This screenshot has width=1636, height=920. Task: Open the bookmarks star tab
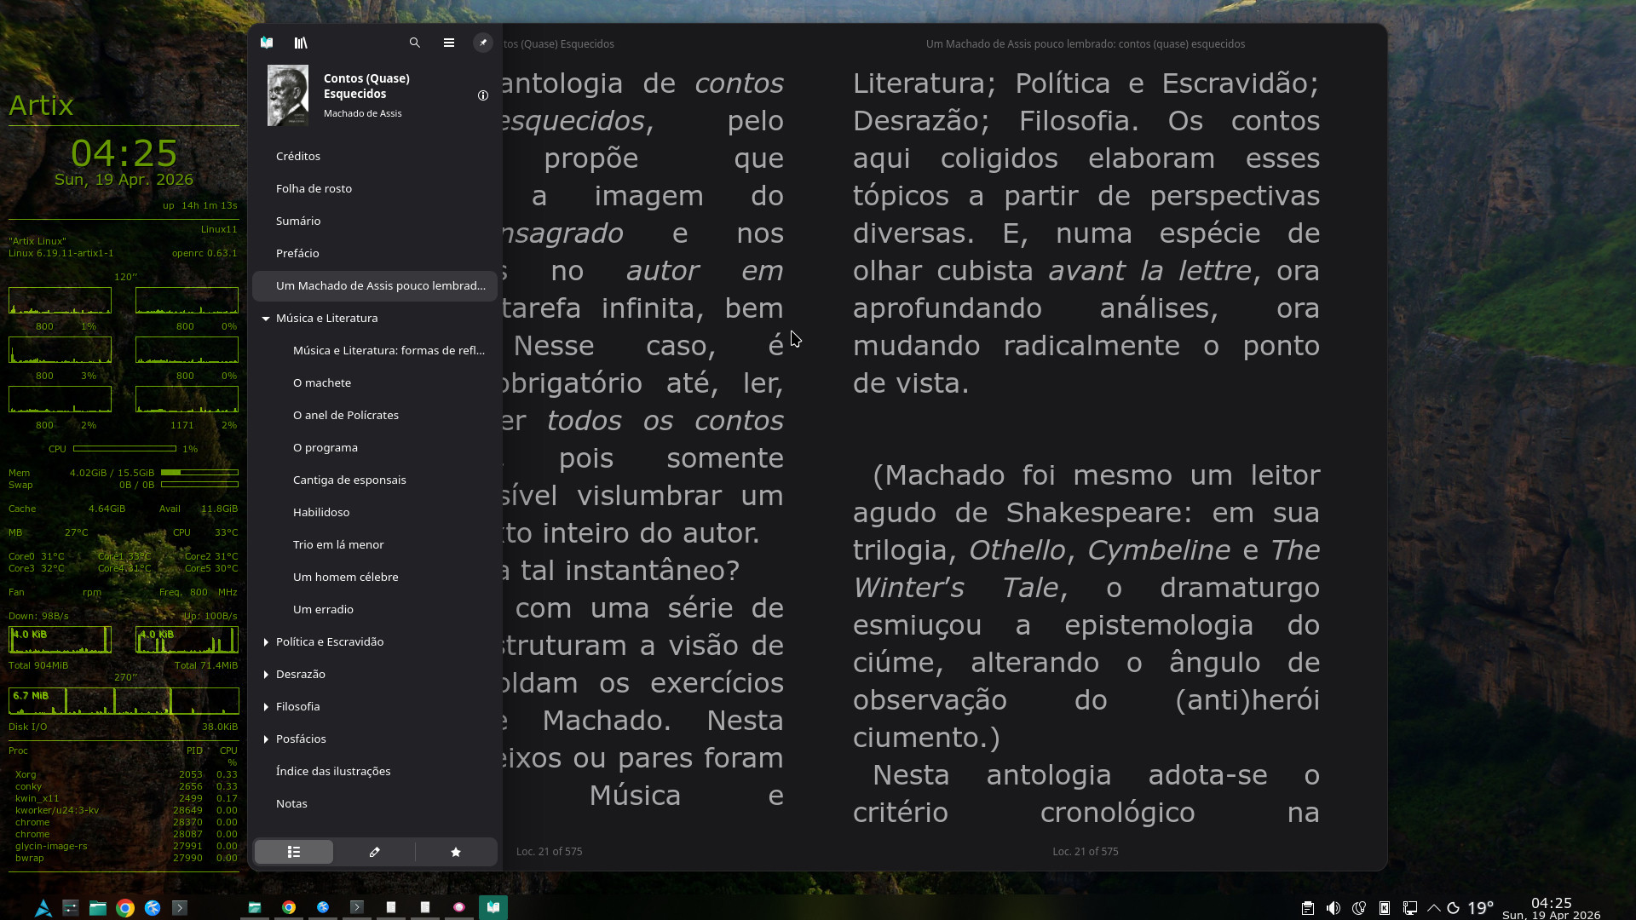tap(456, 852)
